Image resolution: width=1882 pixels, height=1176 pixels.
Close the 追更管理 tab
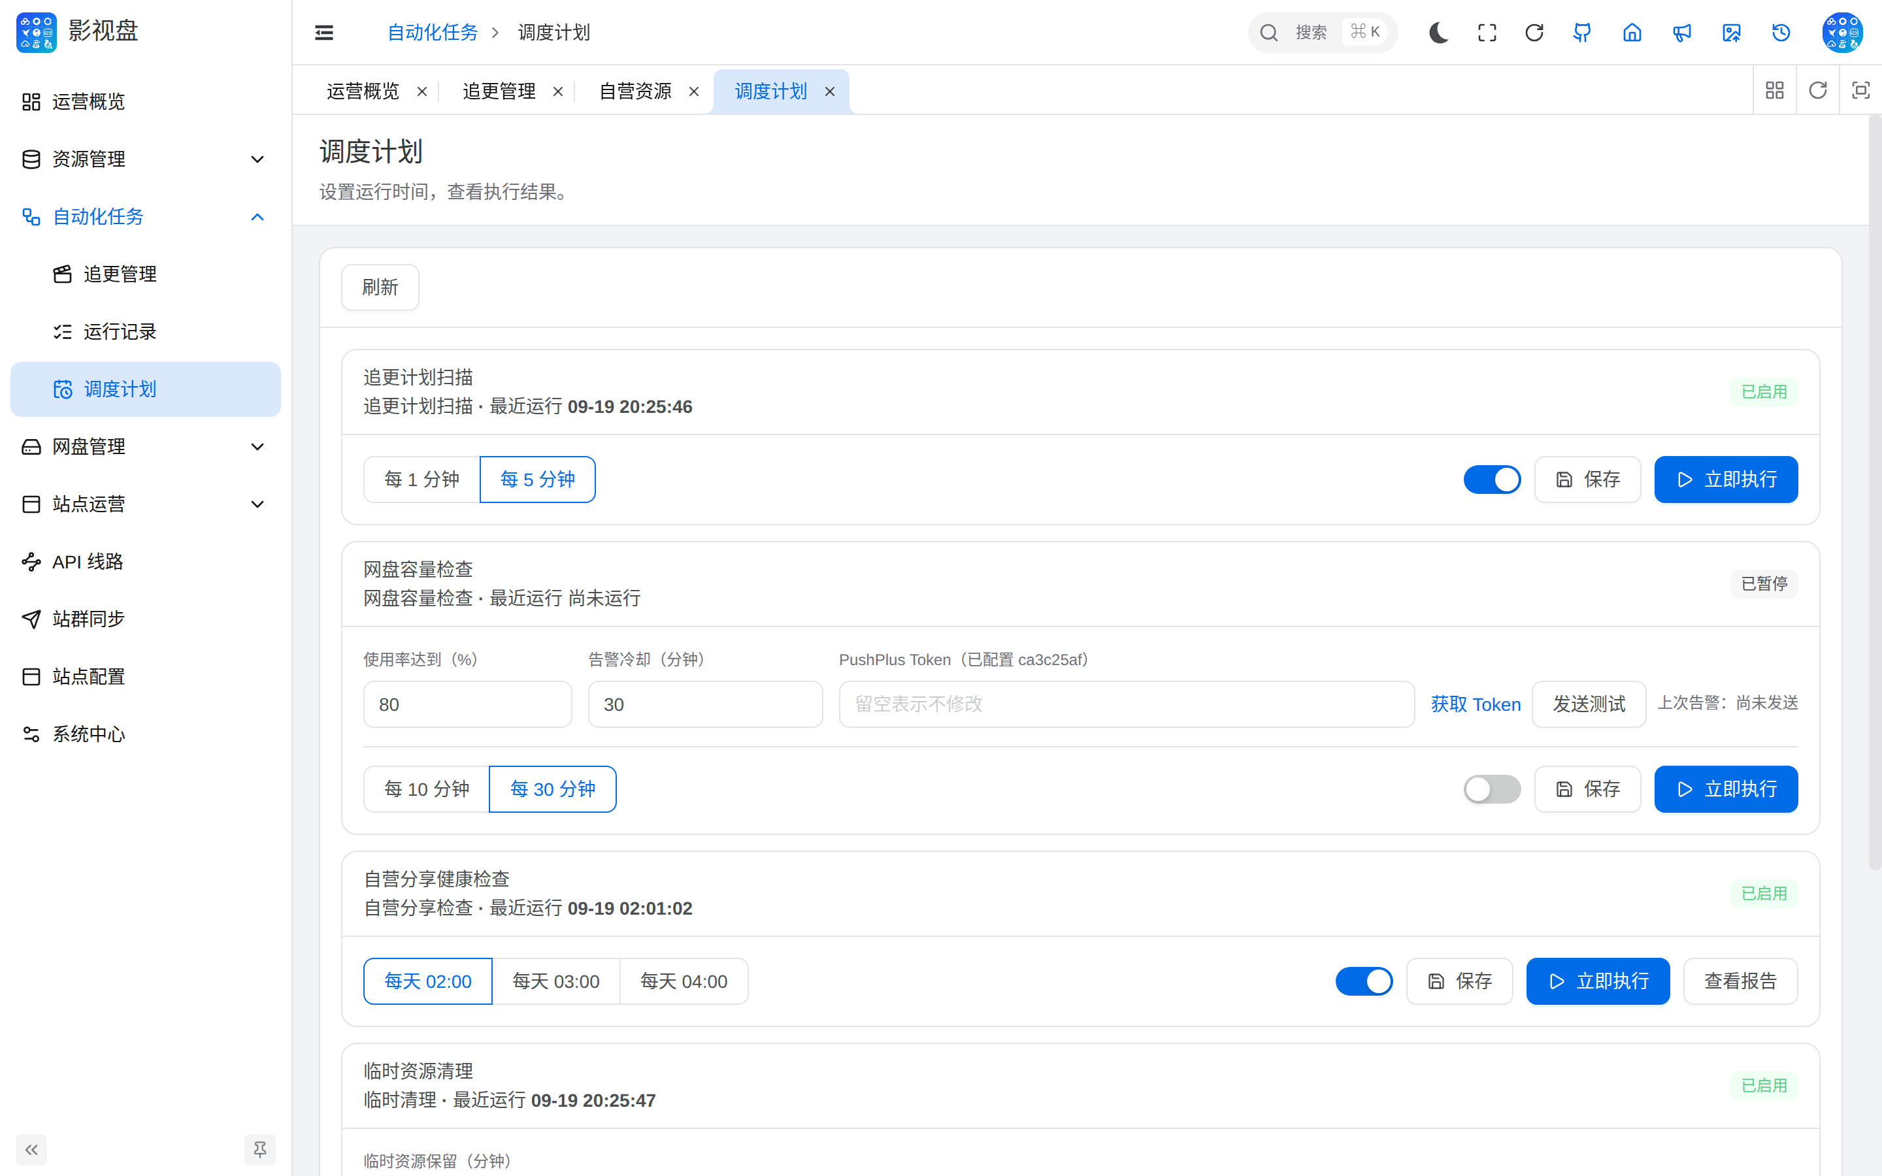(557, 91)
